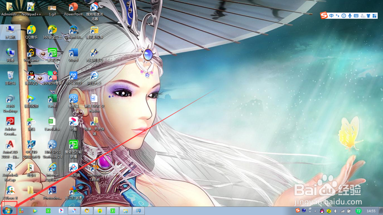Open Sogou skin shirt icon
The height and width of the screenshot is (215, 383).
pyautogui.click(x=368, y=16)
